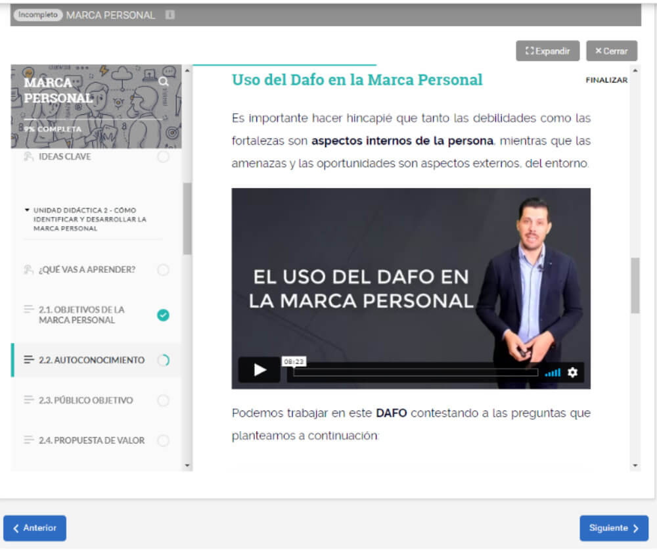Click the FINALIZAR link
The width and height of the screenshot is (657, 552).
pyautogui.click(x=606, y=80)
